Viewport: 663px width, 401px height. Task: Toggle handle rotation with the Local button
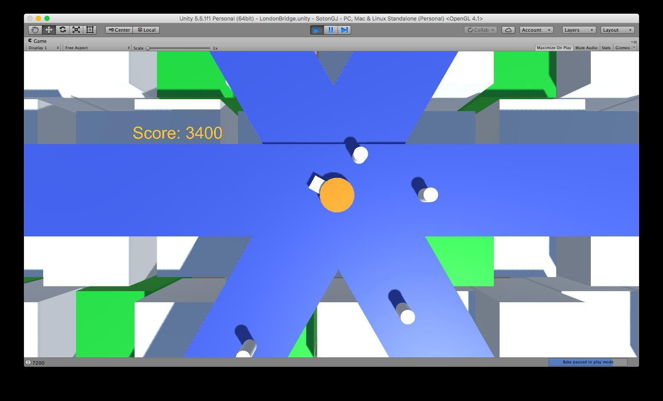147,30
